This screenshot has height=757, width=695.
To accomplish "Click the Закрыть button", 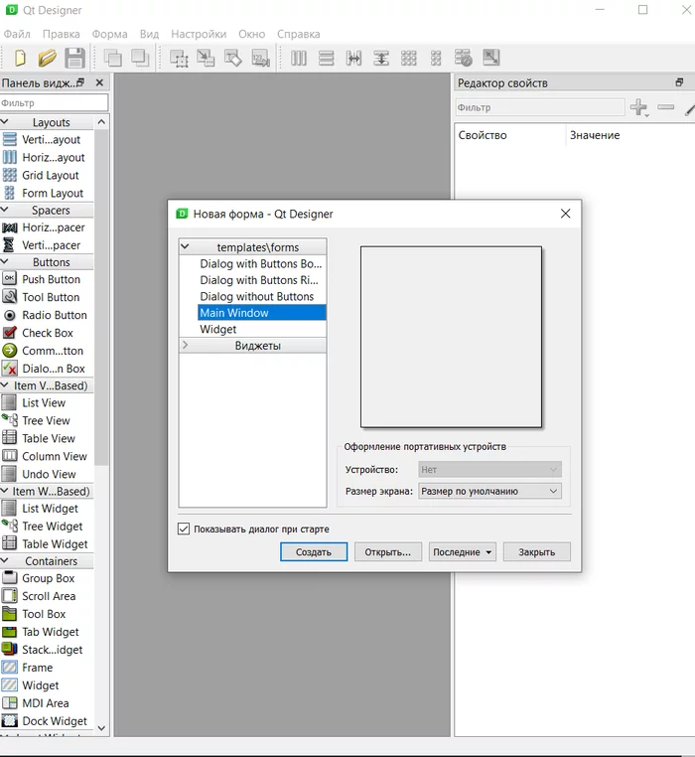I will [537, 551].
